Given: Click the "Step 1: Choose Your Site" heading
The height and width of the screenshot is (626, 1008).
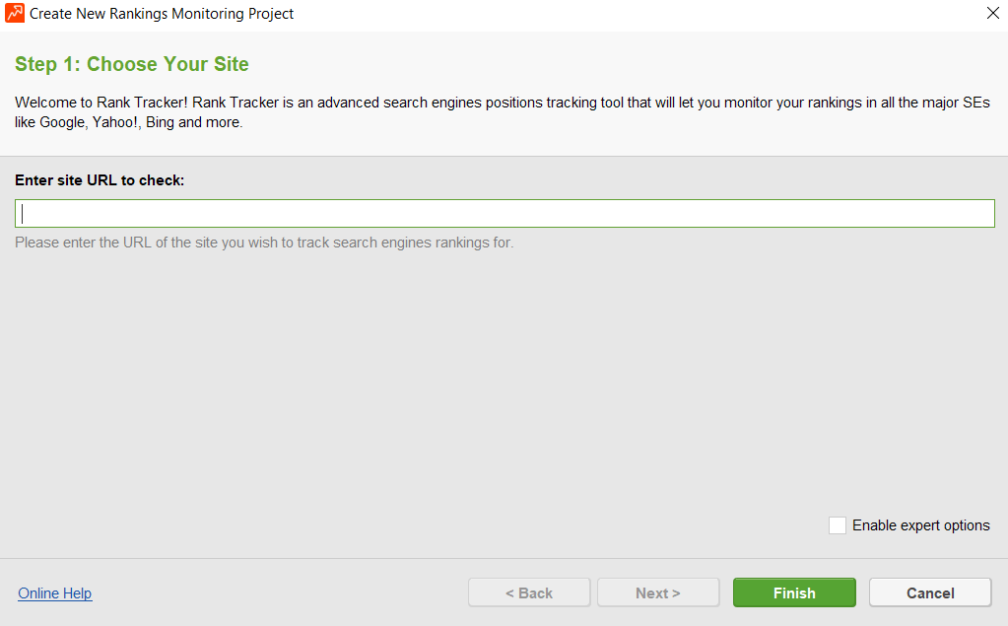Looking at the screenshot, I should [x=132, y=65].
